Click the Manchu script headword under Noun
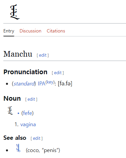 point(10,110)
